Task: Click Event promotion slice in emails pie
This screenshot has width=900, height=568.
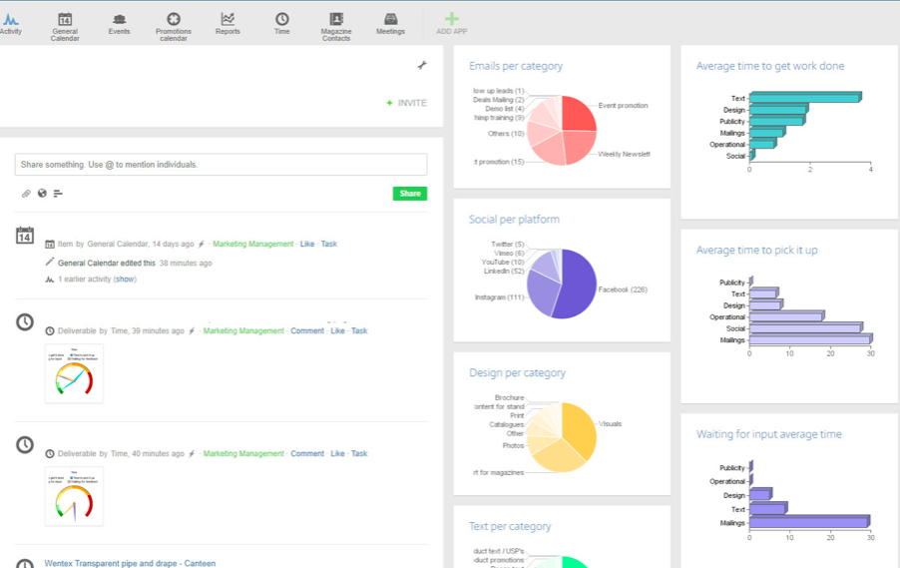Action: 577,115
